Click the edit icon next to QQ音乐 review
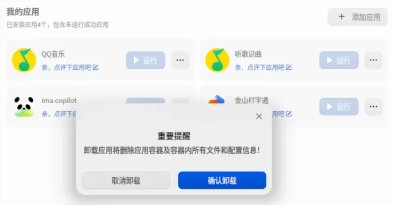The image size is (393, 205). pos(95,67)
